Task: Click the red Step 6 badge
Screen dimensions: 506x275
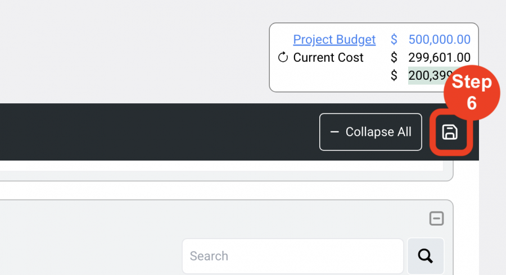Action: [x=472, y=93]
